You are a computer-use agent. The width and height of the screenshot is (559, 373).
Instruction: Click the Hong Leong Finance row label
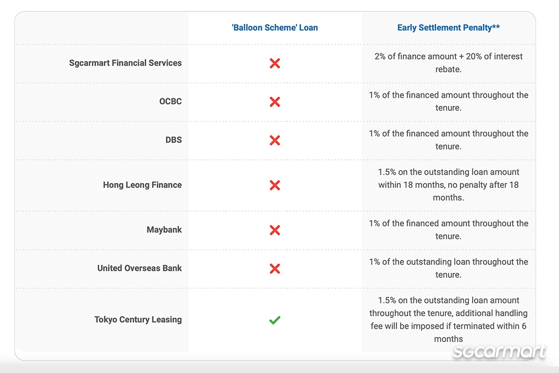pyautogui.click(x=142, y=185)
